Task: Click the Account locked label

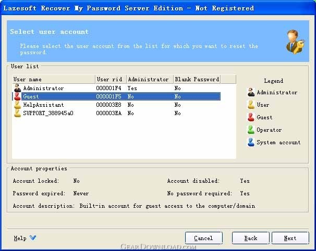Action: pos(36,181)
